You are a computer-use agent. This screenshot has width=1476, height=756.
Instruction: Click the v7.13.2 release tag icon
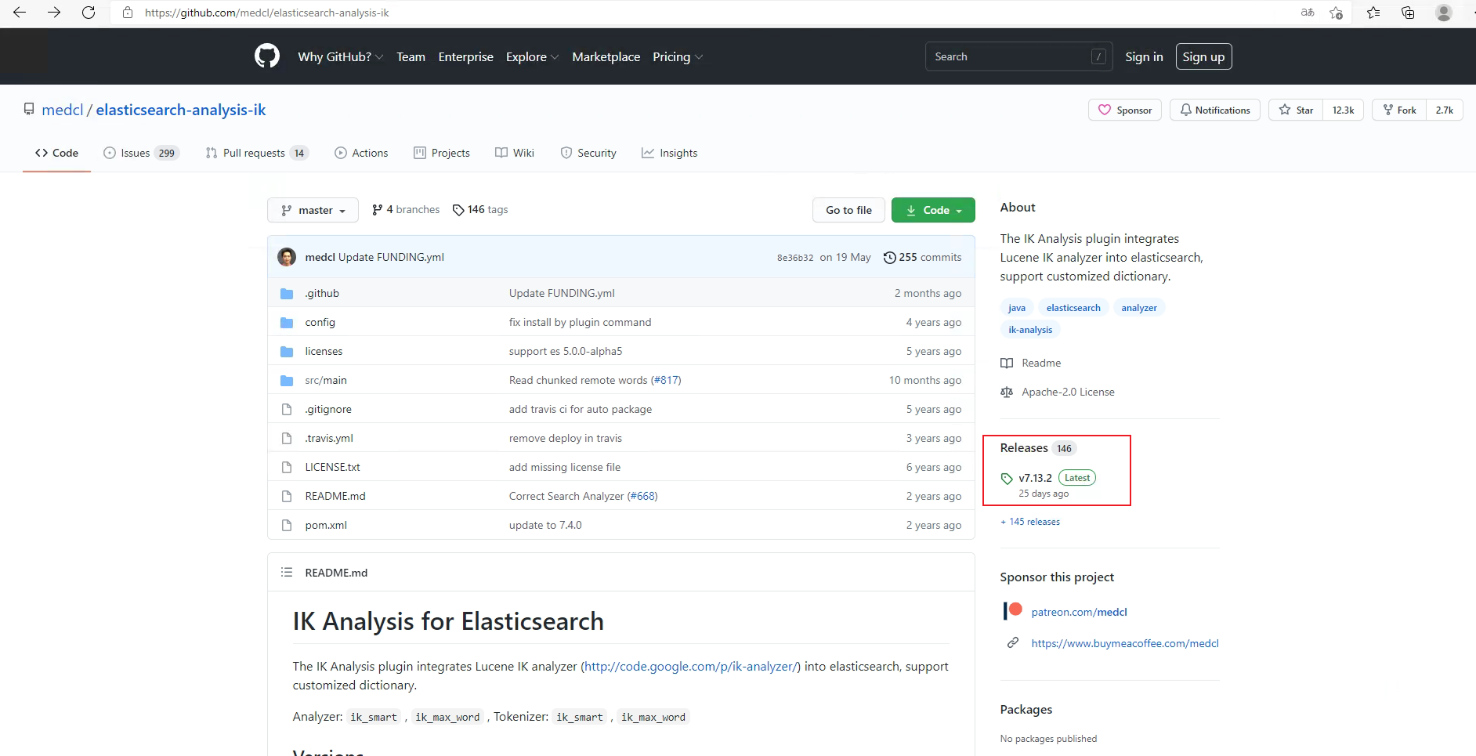pos(1007,479)
